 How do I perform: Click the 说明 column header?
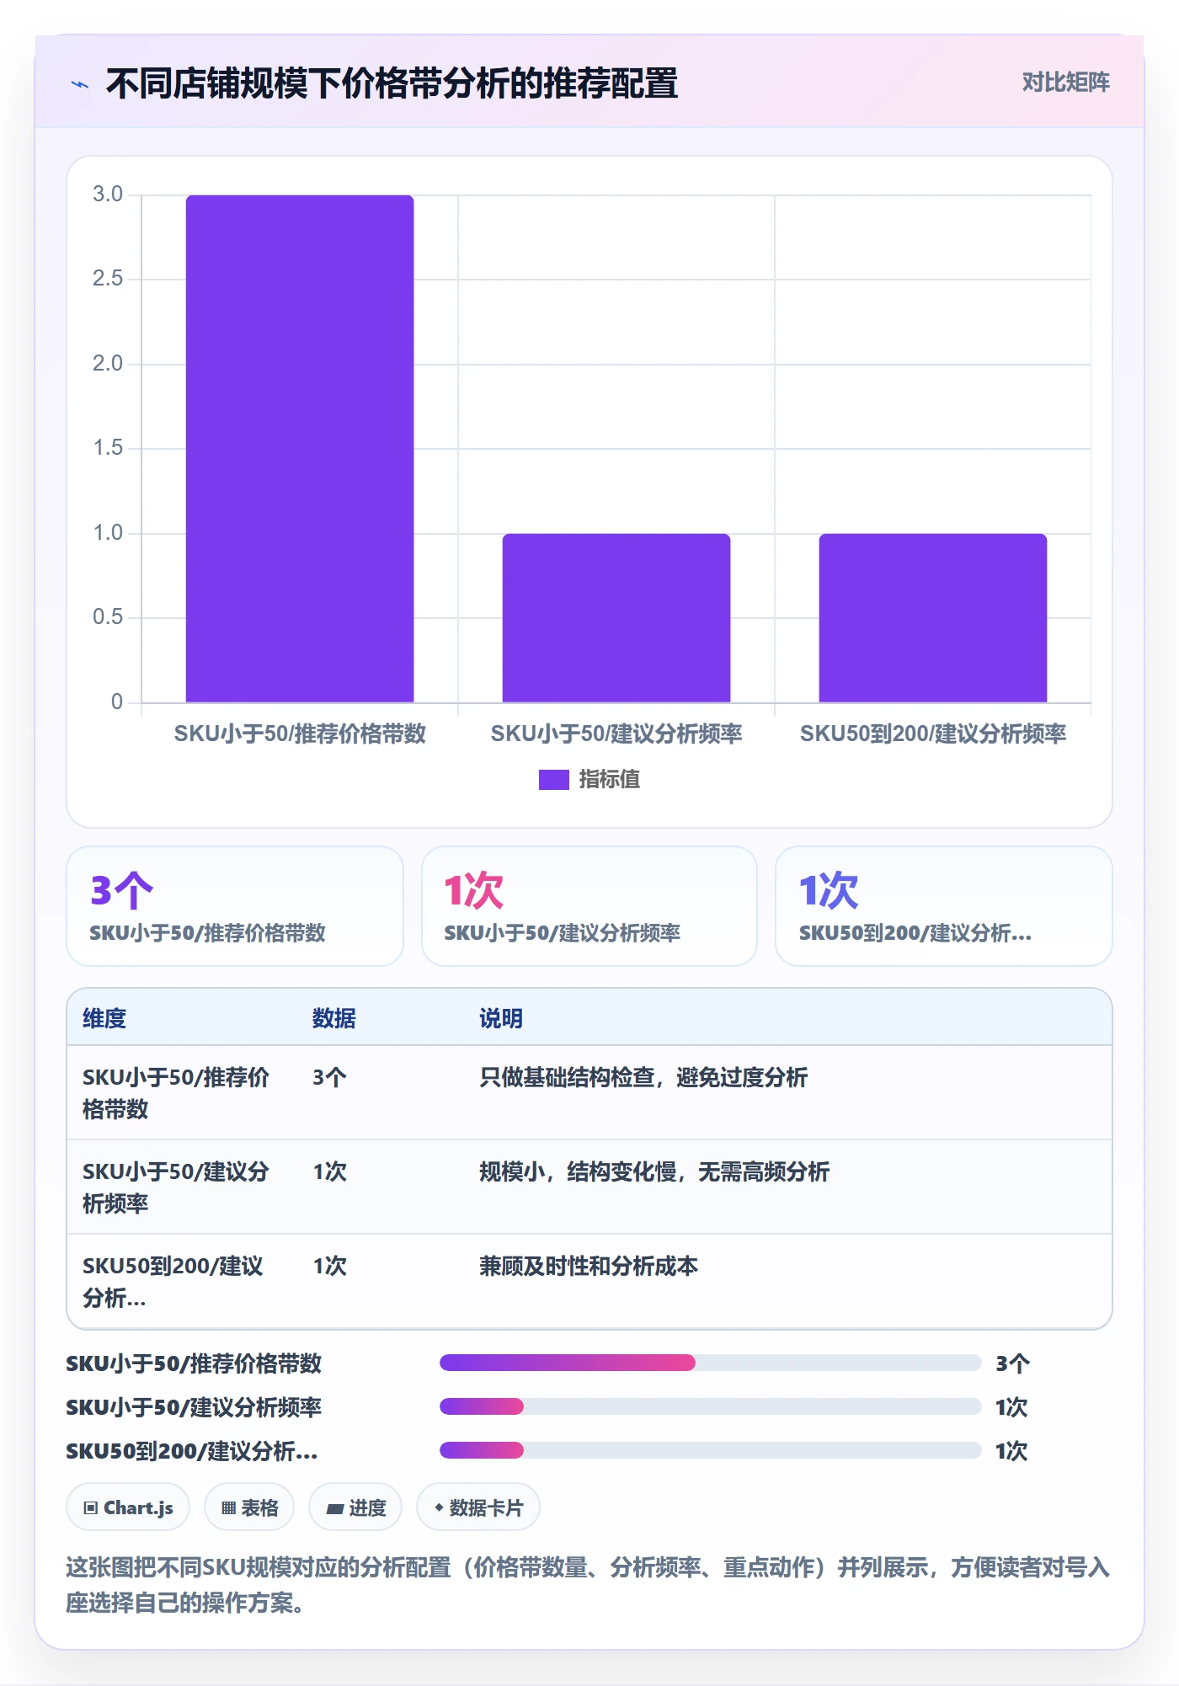click(x=501, y=1019)
